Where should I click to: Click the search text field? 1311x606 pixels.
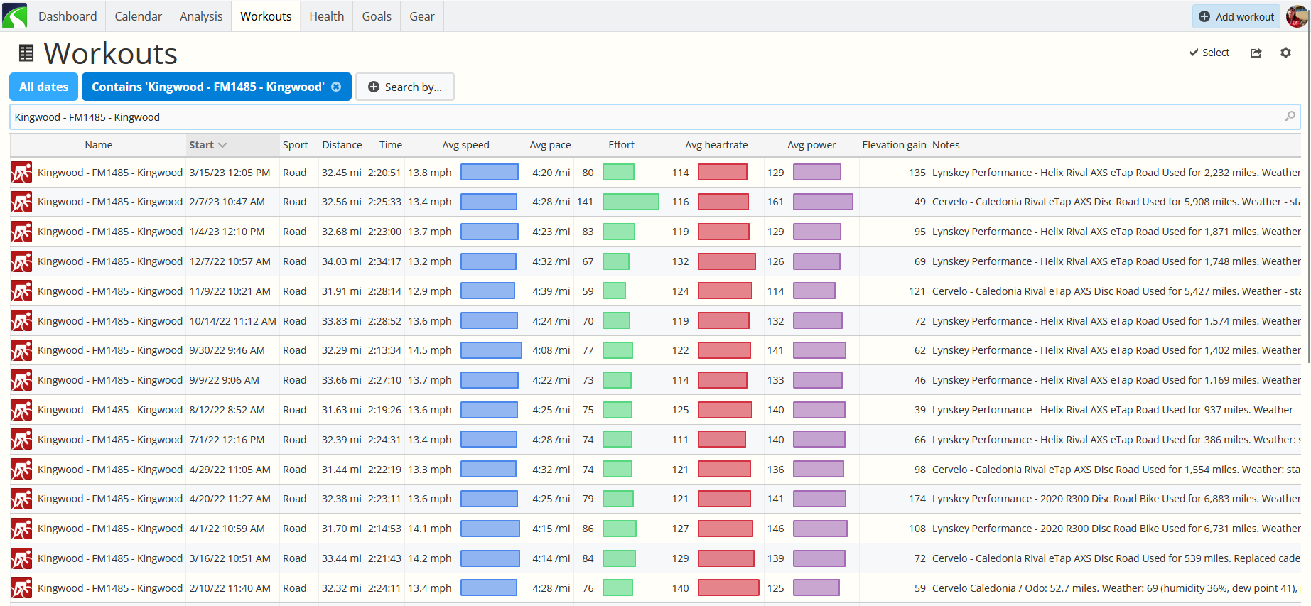(640, 117)
